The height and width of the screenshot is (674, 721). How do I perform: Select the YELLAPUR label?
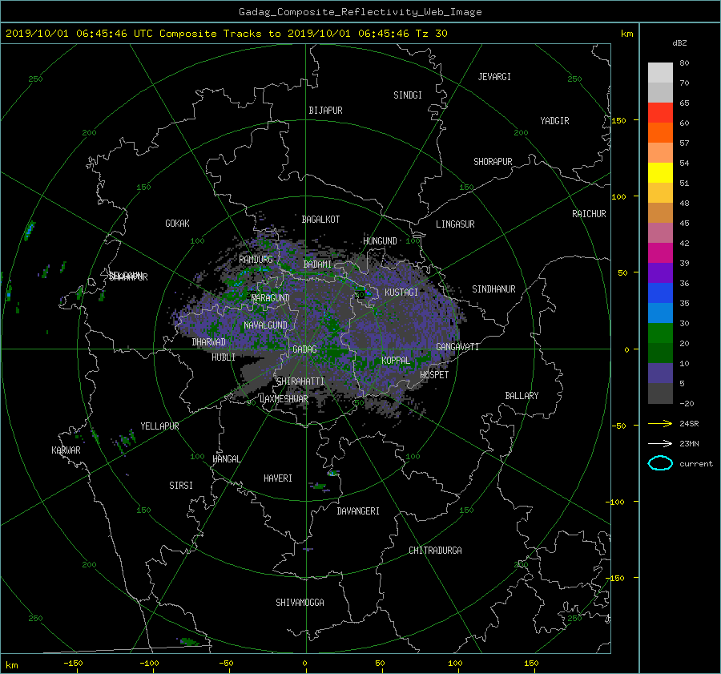coord(159,426)
